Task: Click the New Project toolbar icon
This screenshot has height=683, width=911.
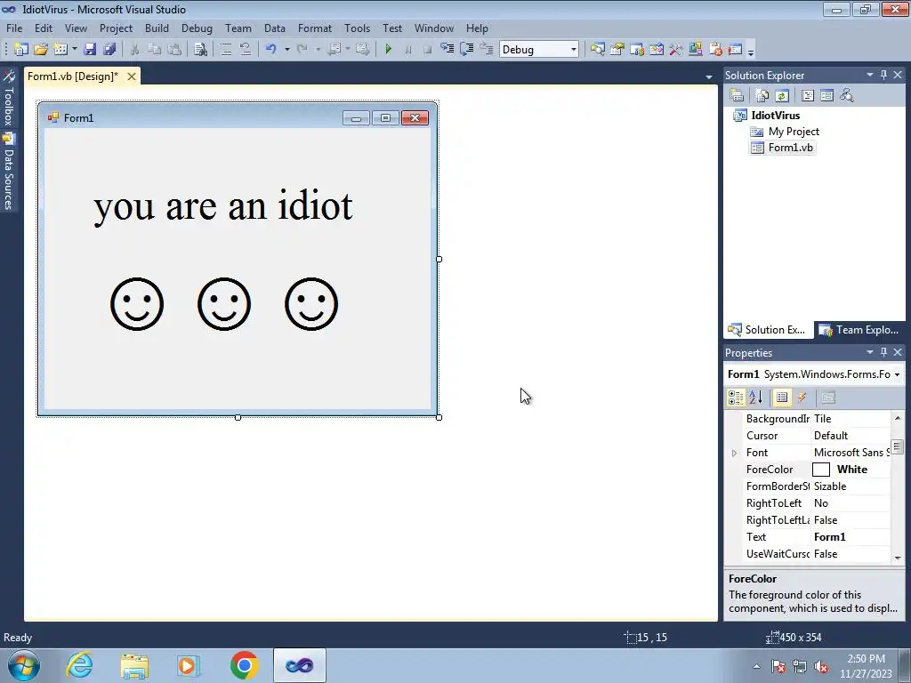Action: [x=21, y=50]
